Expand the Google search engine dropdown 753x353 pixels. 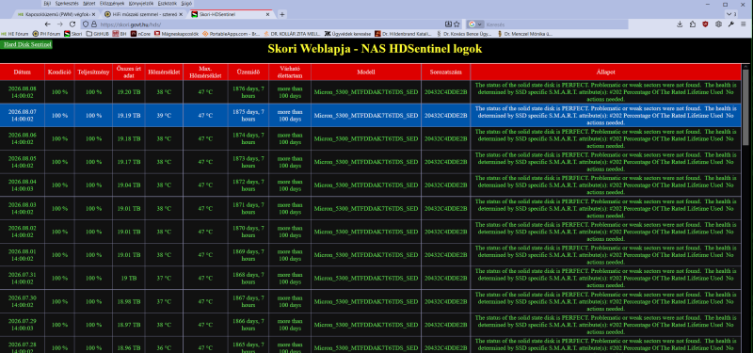point(475,24)
